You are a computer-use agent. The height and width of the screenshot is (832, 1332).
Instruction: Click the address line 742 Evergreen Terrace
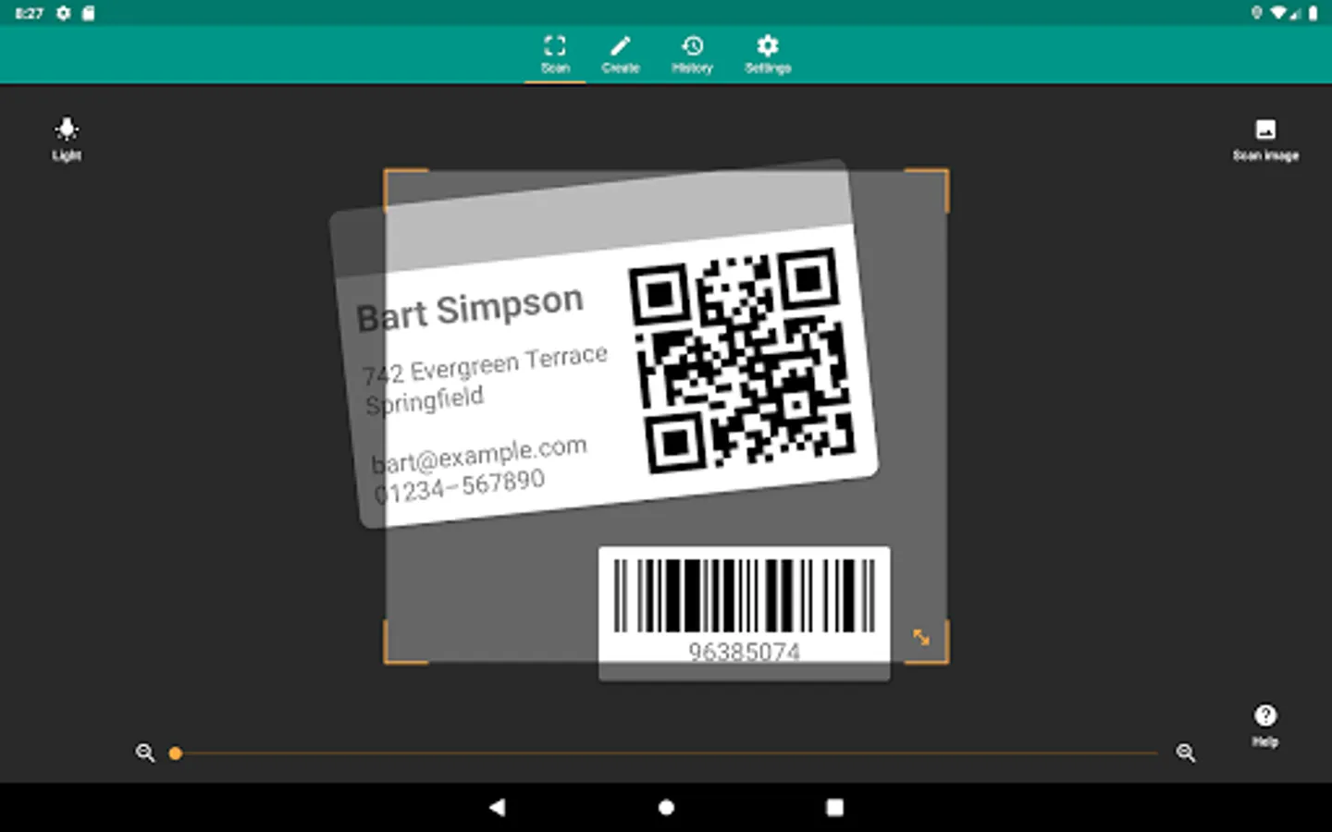click(x=485, y=365)
